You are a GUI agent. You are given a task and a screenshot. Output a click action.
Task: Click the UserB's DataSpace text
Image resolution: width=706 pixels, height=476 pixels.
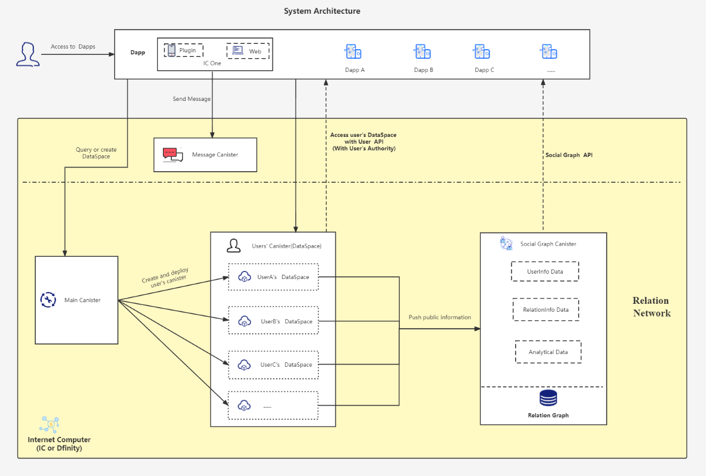pyautogui.click(x=287, y=321)
